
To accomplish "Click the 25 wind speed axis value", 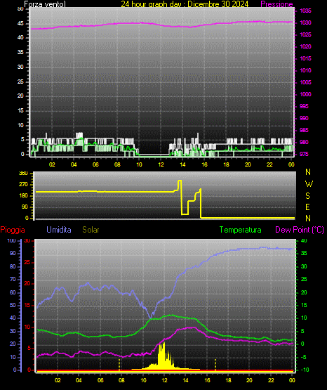I will [x=20, y=82].
